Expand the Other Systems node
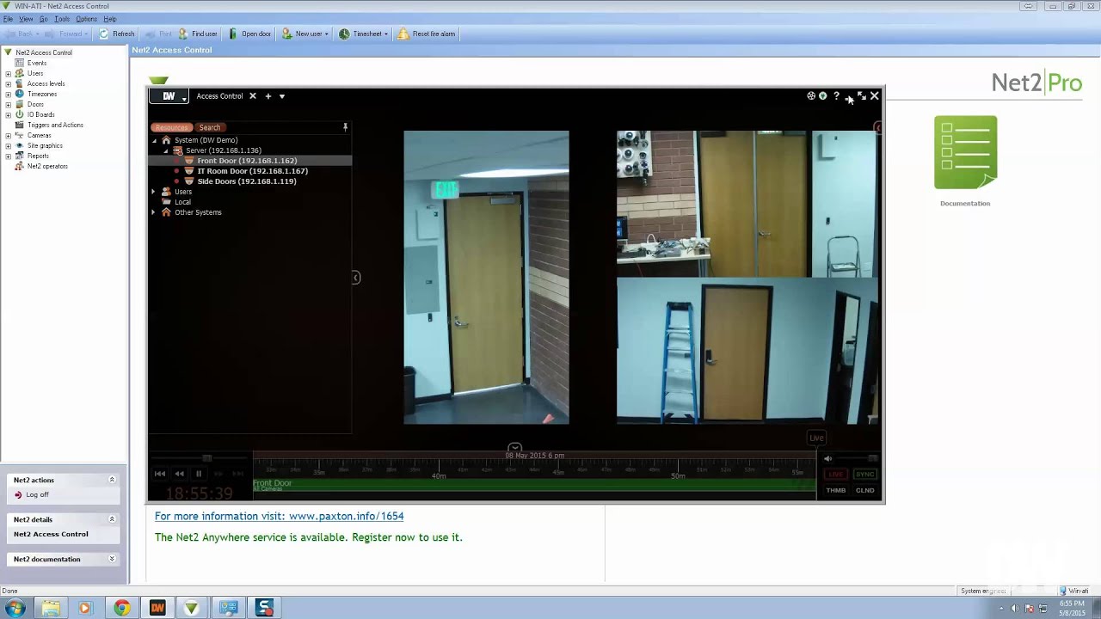The height and width of the screenshot is (619, 1101). [155, 212]
